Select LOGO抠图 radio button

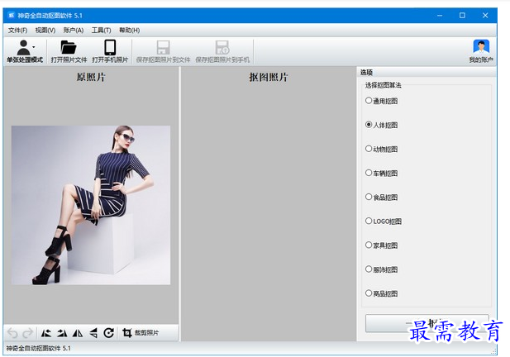pyautogui.click(x=369, y=221)
